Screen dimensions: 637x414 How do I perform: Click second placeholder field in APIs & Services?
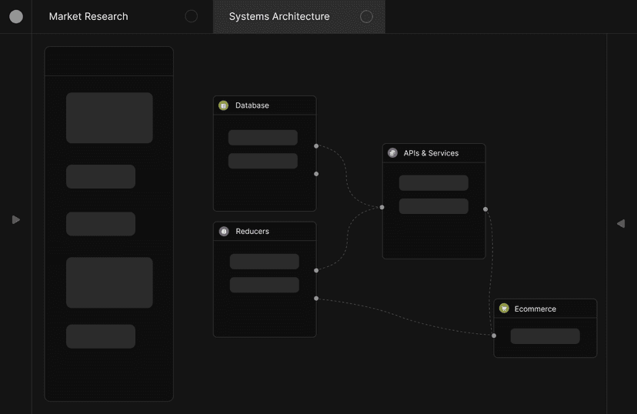click(433, 206)
